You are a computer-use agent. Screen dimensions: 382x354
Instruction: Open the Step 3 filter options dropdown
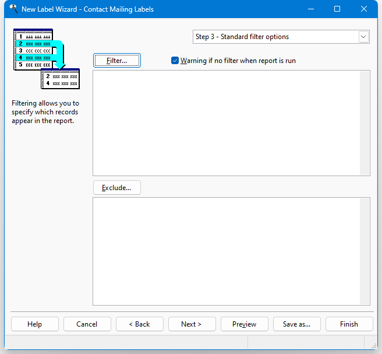[x=363, y=37]
